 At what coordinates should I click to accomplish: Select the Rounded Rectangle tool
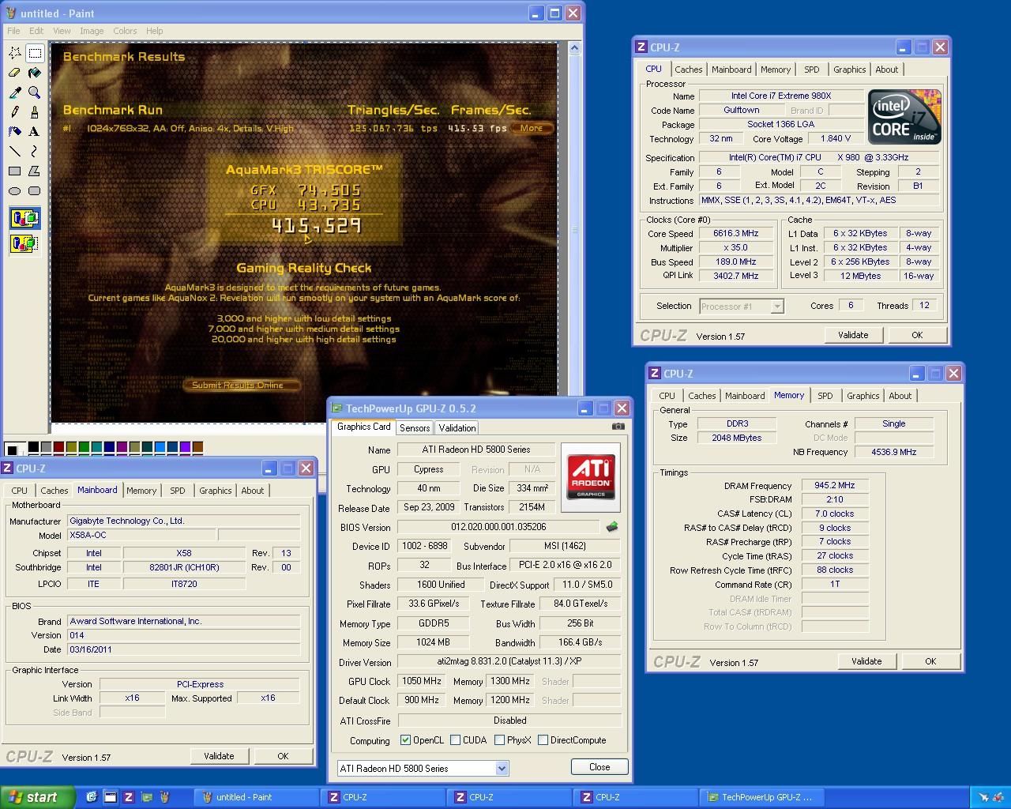(35, 190)
